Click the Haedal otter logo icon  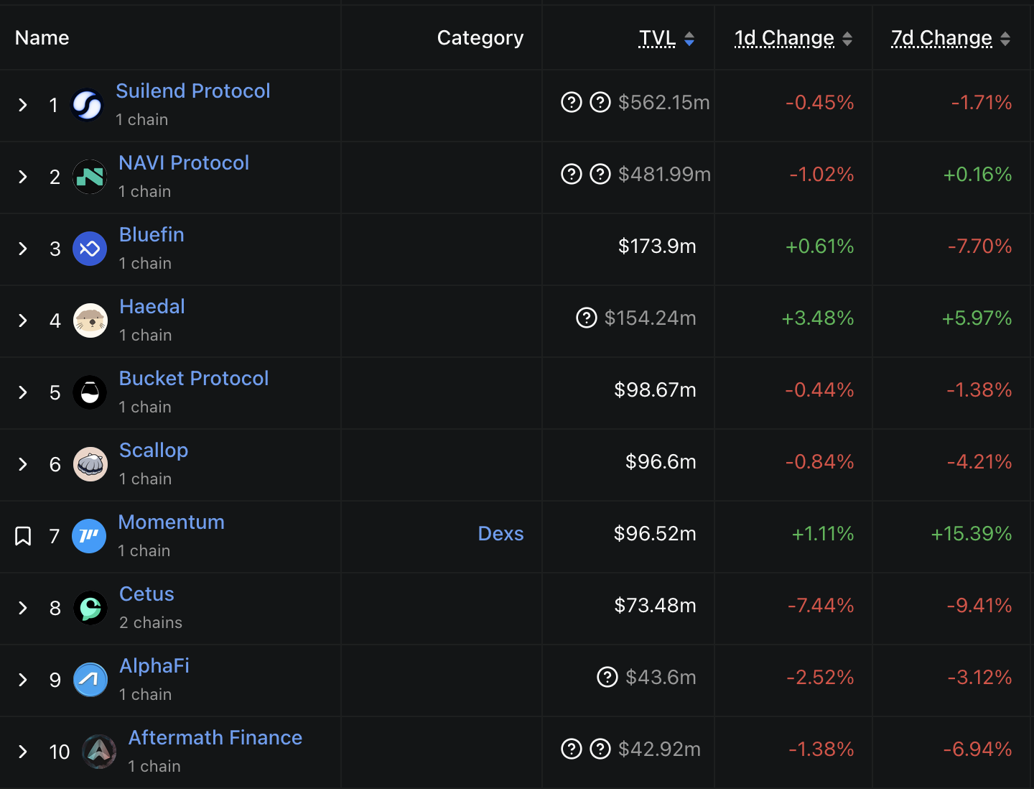(90, 320)
